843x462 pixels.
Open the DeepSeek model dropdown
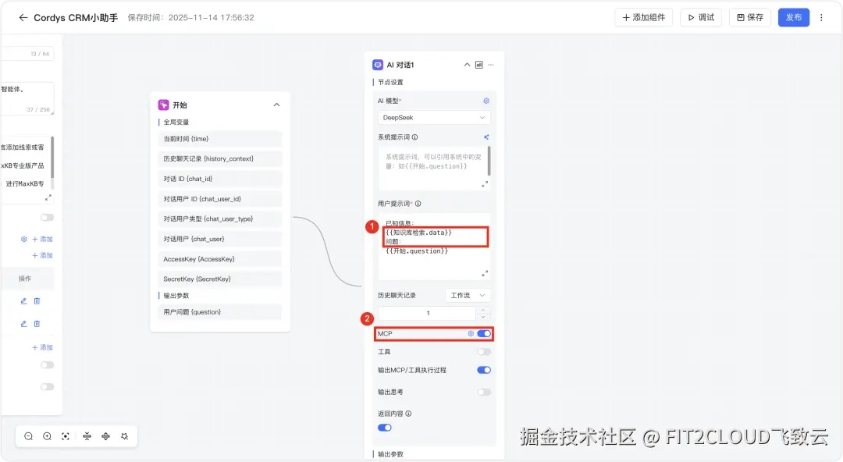click(434, 117)
